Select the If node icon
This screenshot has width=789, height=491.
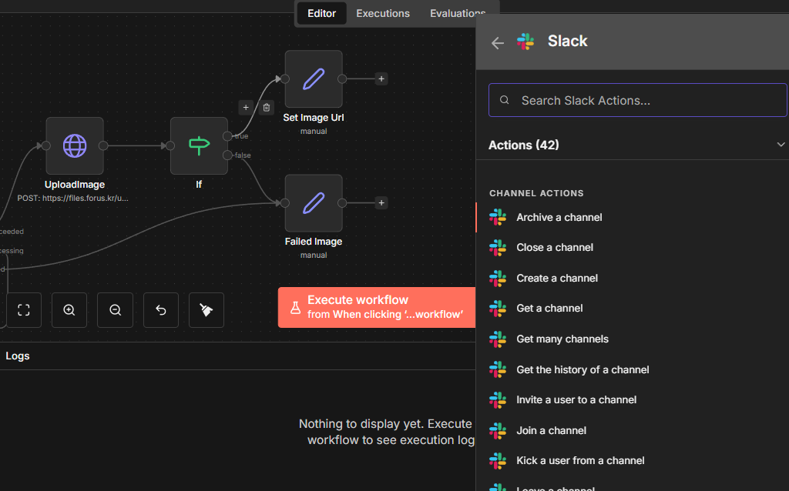(x=199, y=145)
